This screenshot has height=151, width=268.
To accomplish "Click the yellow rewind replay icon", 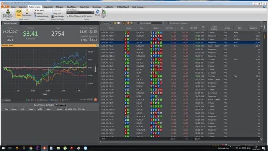I will pyautogui.click(x=115, y=23).
